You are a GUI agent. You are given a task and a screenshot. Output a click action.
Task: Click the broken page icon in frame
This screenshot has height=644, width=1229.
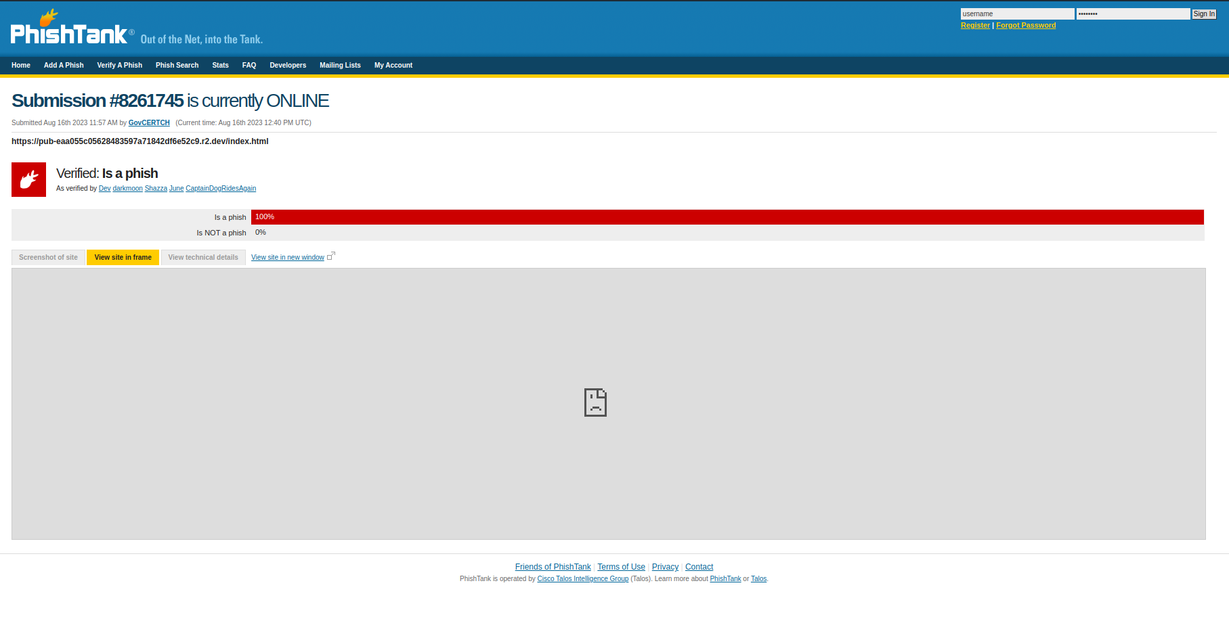tap(595, 402)
